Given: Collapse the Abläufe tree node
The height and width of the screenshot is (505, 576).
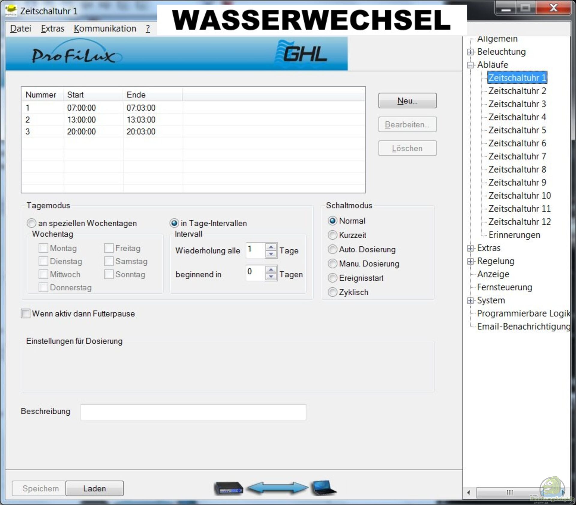Looking at the screenshot, I should (x=470, y=65).
